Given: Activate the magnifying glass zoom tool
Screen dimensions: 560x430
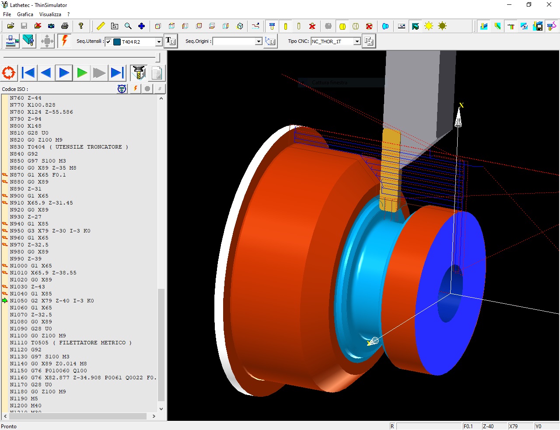Looking at the screenshot, I should (128, 26).
